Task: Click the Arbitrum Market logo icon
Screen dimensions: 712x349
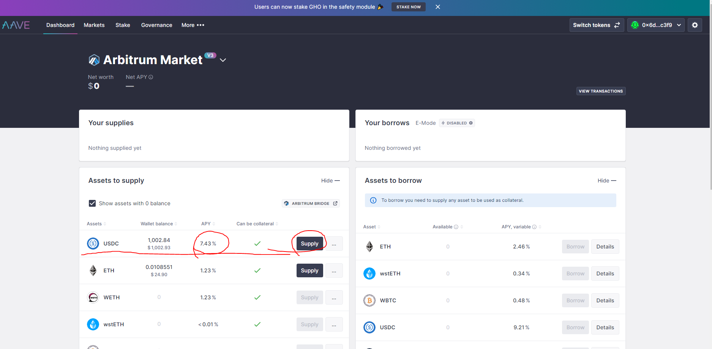Action: pyautogui.click(x=94, y=60)
